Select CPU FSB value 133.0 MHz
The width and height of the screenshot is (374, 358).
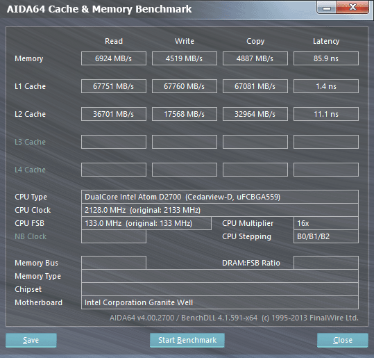coord(146,223)
